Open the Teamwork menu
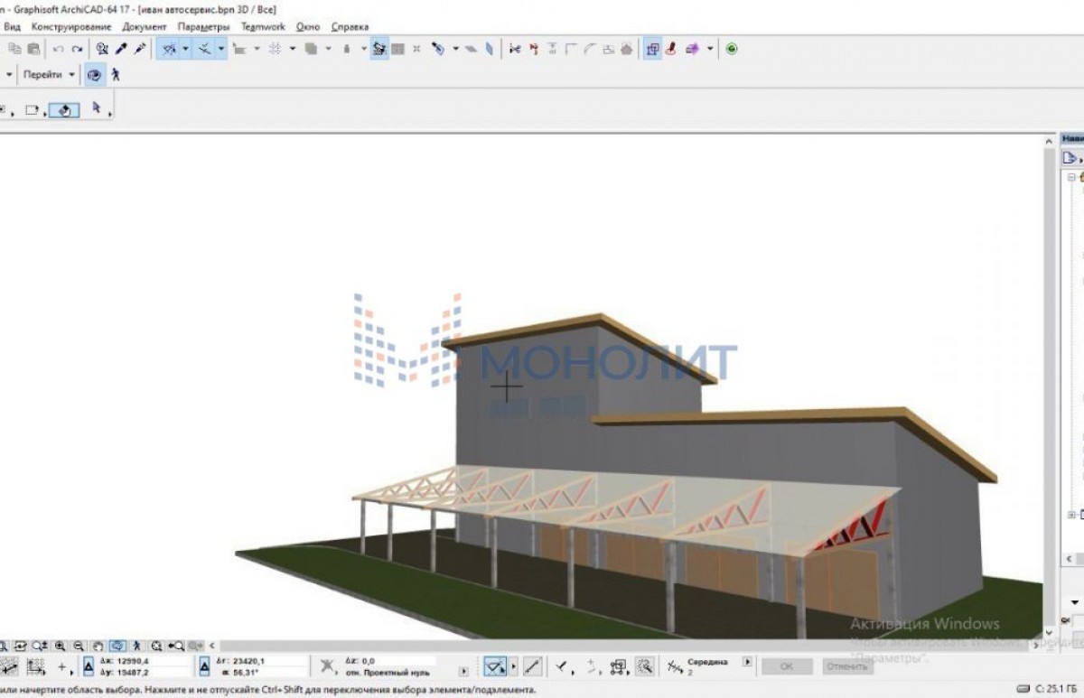This screenshot has height=698, width=1084. coord(263,27)
